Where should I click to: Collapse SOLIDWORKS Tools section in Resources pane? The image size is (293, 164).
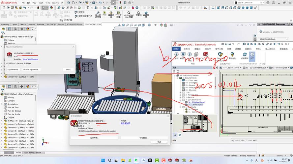[x=287, y=39]
